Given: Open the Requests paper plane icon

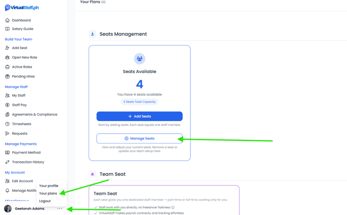Looking at the screenshot, I should (7, 134).
